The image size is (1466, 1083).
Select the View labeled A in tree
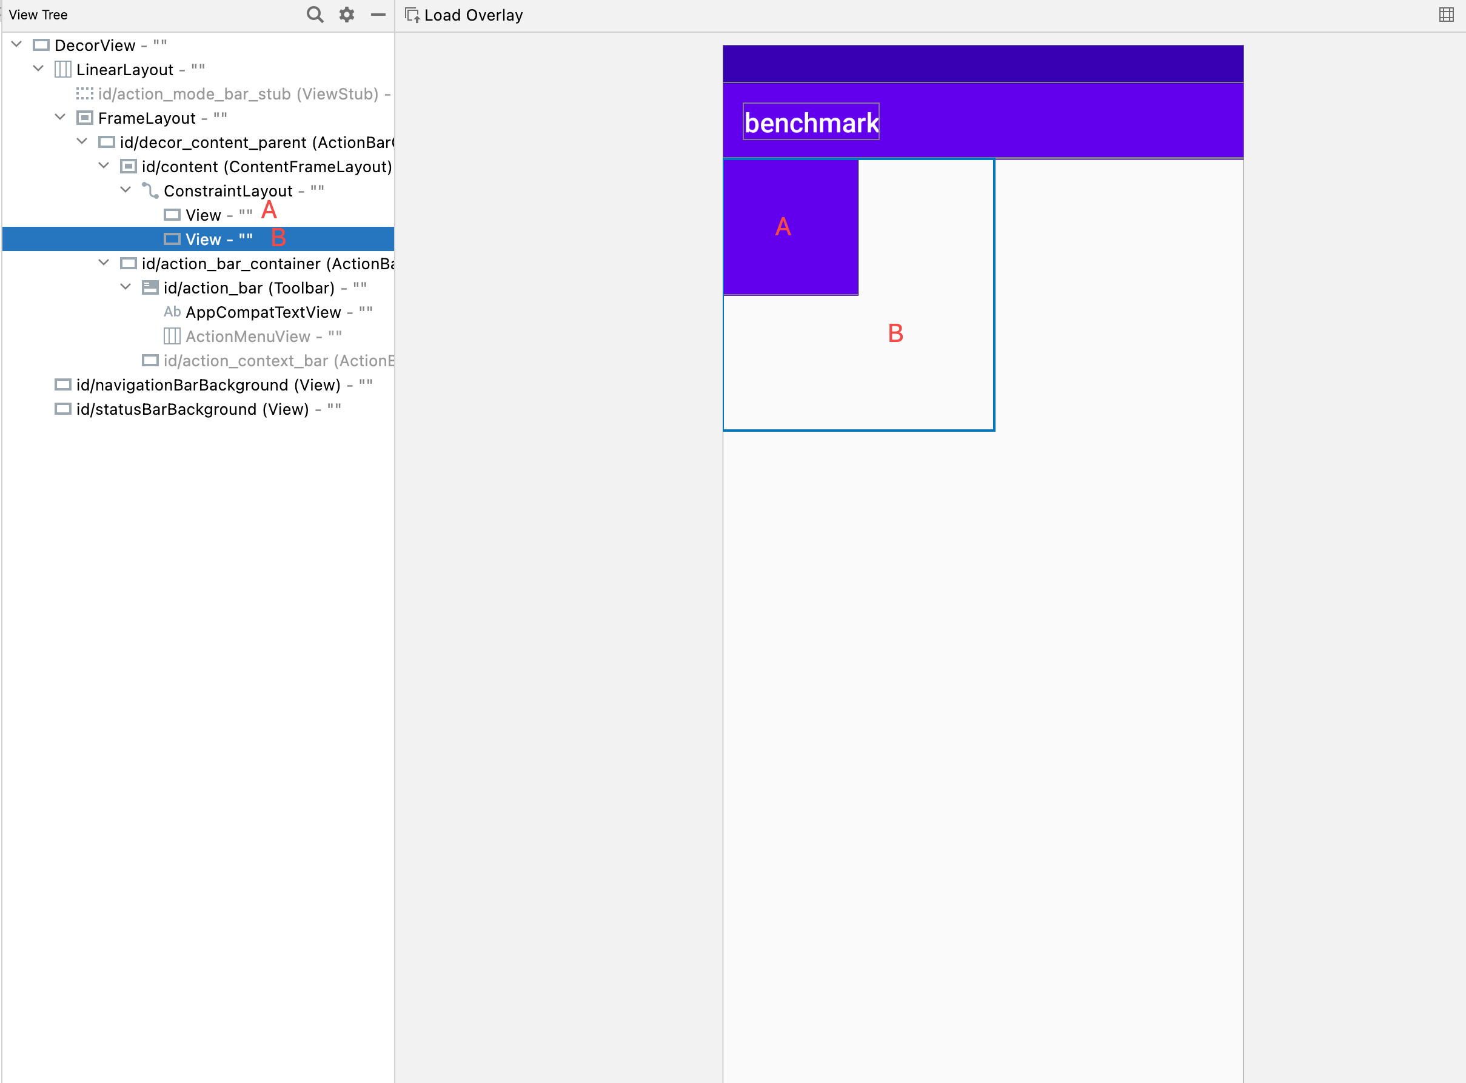coord(203,215)
